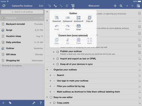The width and height of the screenshot is (142, 106).
Task: Check the Publish your outlines checkbox
Action: (58, 52)
